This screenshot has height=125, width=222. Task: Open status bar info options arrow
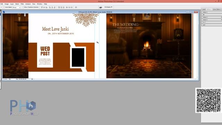click(32, 79)
